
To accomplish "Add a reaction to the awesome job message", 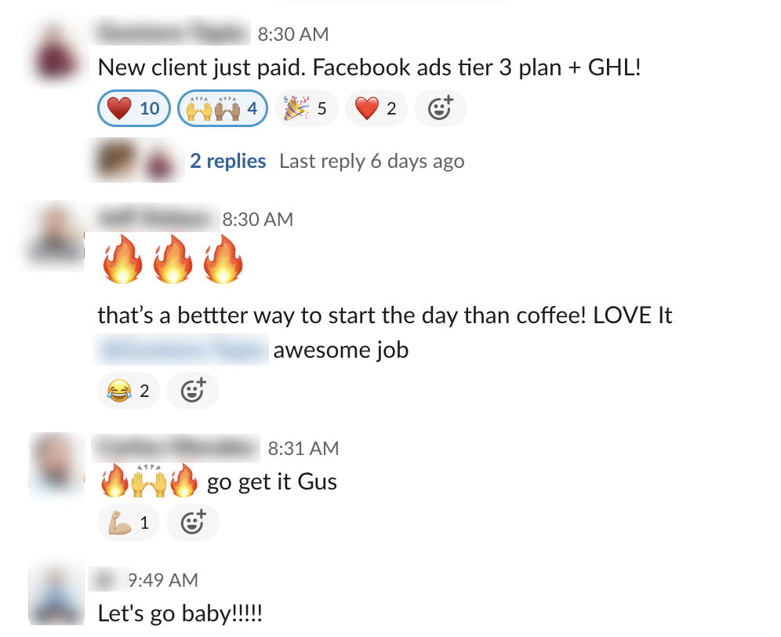I will pyautogui.click(x=192, y=390).
